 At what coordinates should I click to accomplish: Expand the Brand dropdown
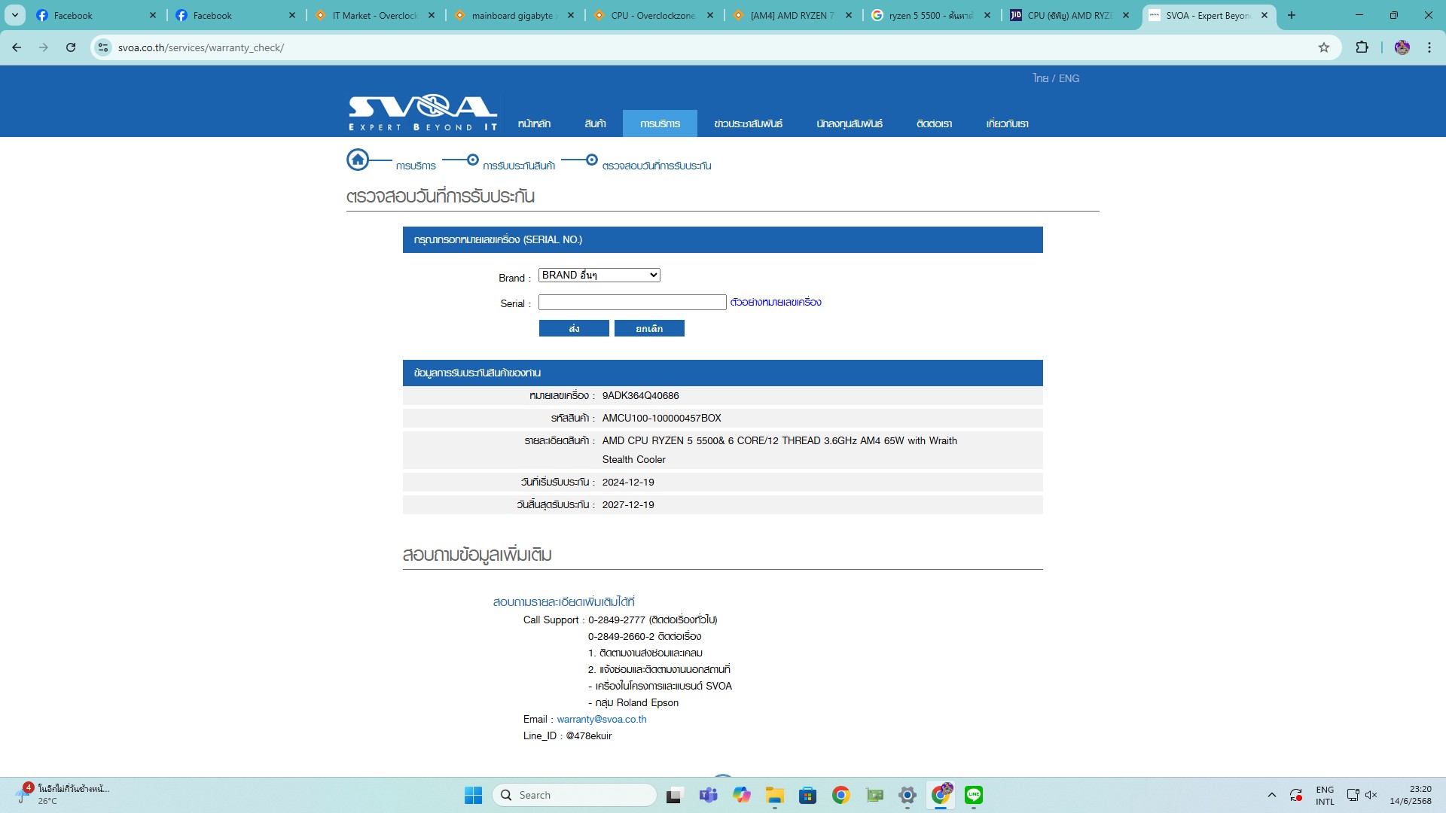pyautogui.click(x=599, y=275)
